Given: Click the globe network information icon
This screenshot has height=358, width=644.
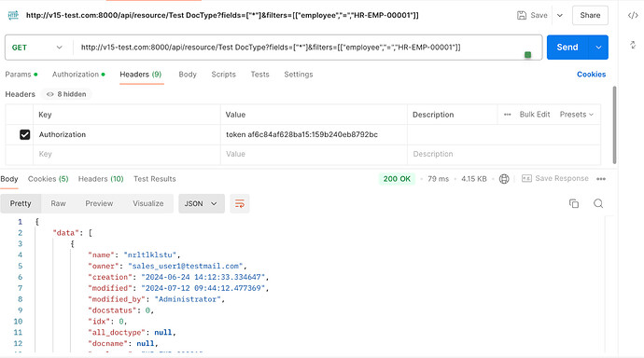Looking at the screenshot, I should click(x=504, y=179).
